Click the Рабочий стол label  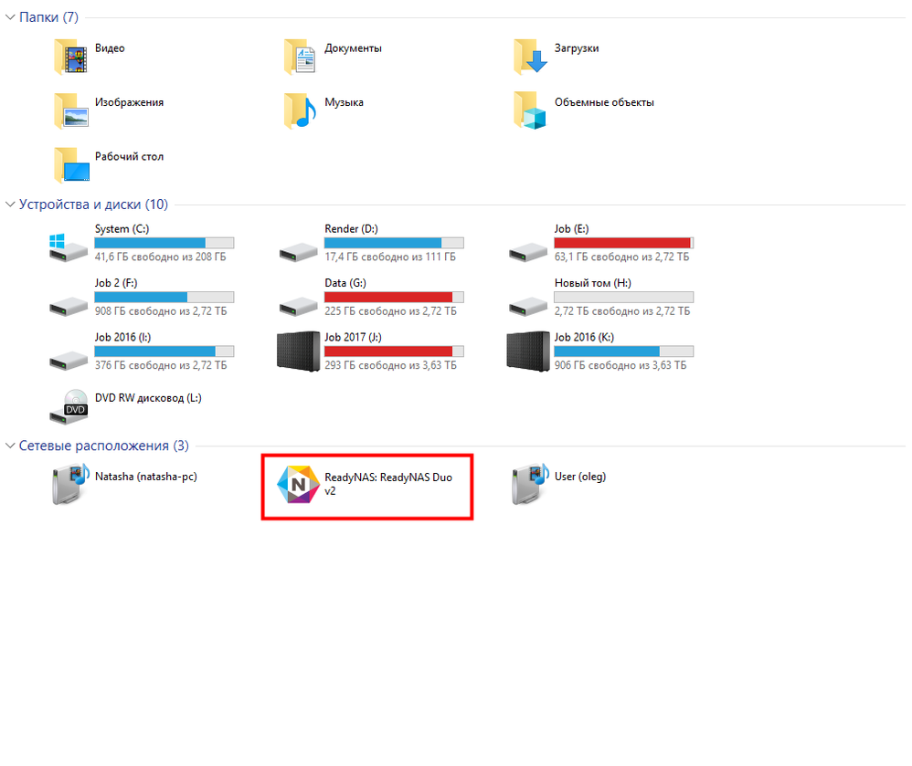(129, 156)
